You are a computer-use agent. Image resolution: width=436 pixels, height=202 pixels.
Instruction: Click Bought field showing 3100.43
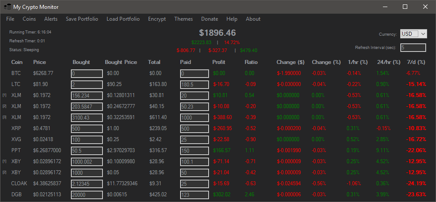tap(87, 118)
